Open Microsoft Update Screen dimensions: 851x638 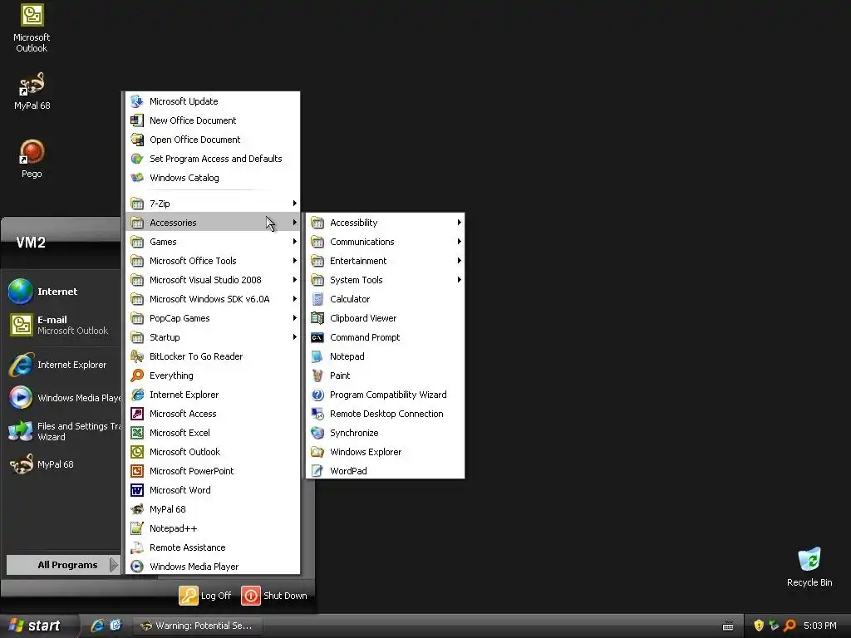point(213,101)
